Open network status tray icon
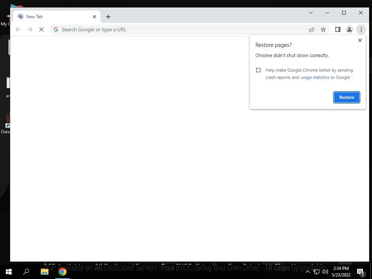 pos(316,272)
